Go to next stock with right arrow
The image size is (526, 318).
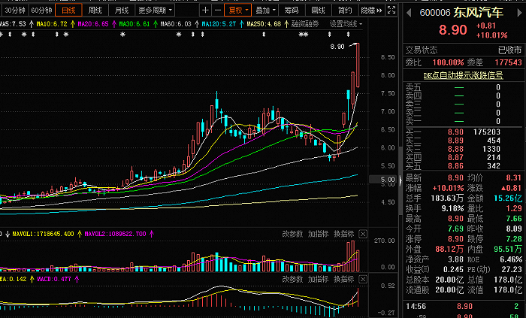[520, 13]
